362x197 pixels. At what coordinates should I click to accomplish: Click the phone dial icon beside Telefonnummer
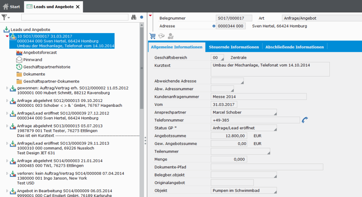click(305, 120)
